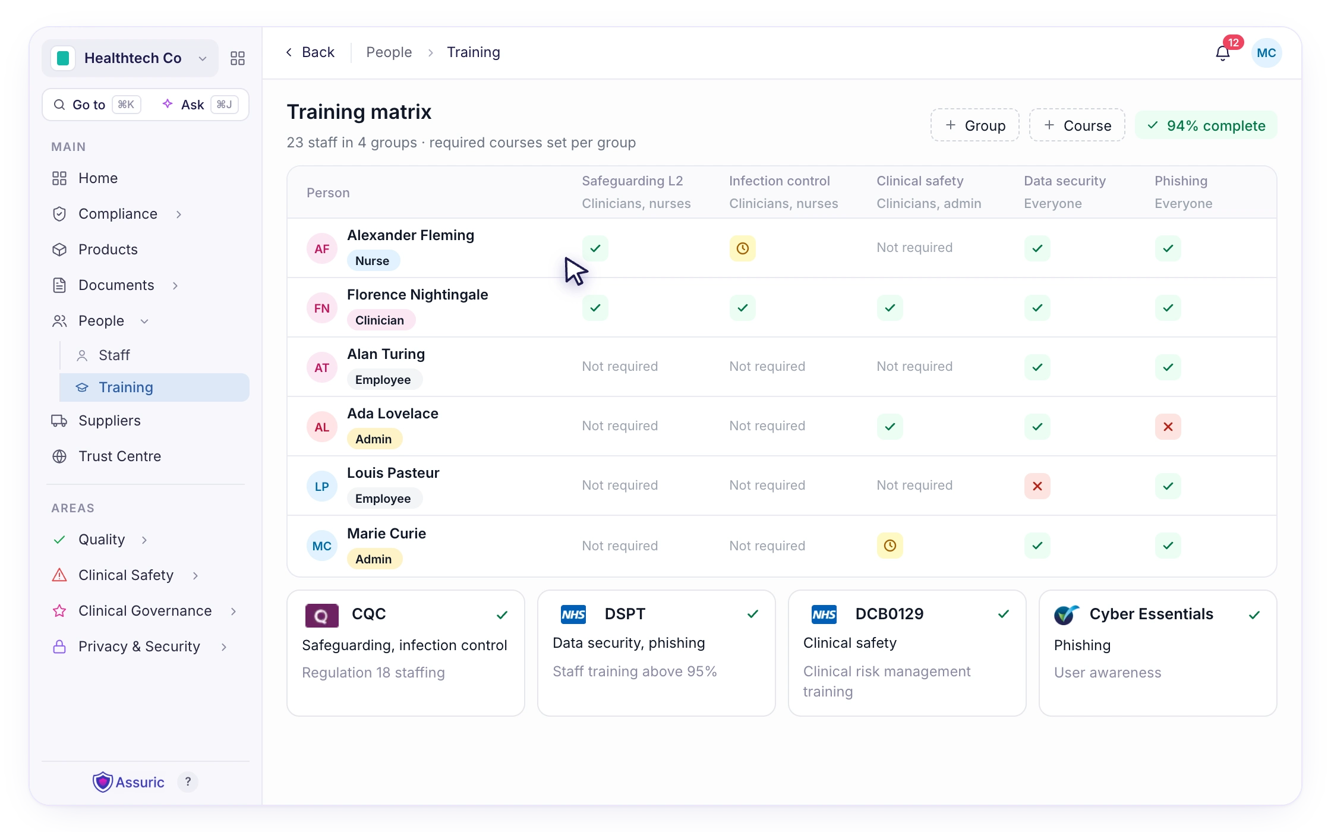The image size is (1331, 832).
Task: Click the AF avatar for Alexander Fleming
Action: tap(321, 248)
